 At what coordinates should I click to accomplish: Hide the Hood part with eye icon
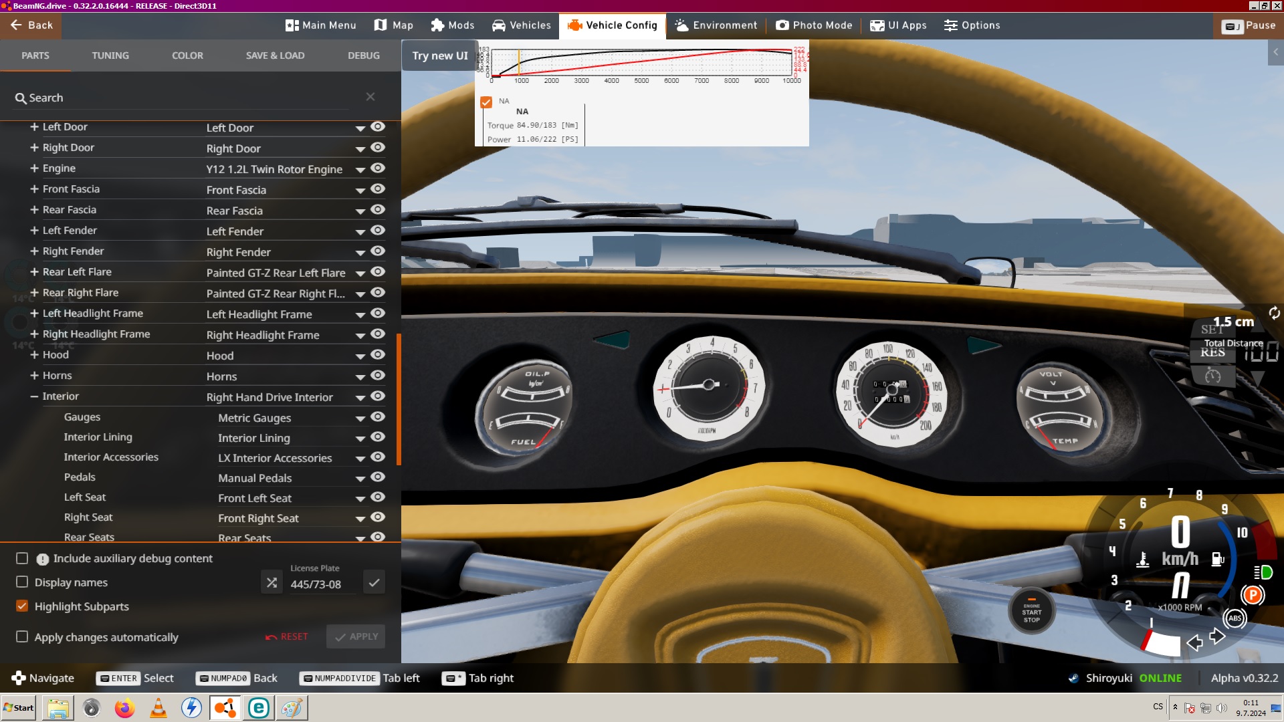point(378,354)
